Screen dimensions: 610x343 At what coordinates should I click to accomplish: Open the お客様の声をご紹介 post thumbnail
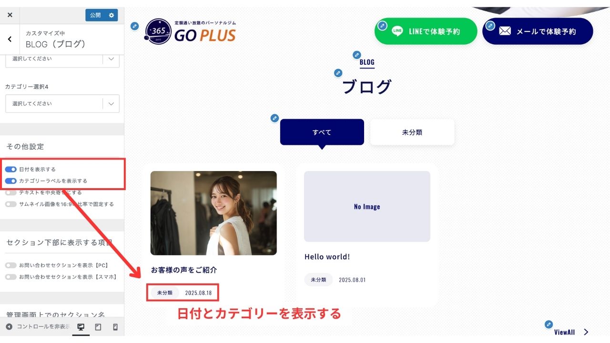tap(213, 213)
